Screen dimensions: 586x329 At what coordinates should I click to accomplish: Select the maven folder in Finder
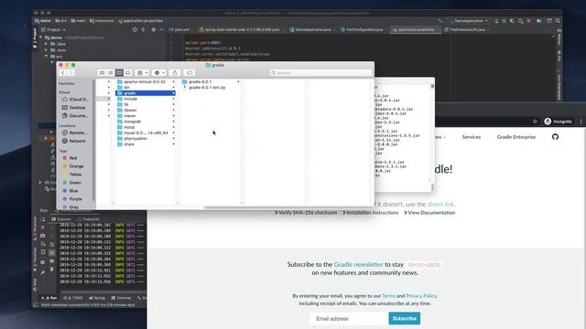(146, 116)
